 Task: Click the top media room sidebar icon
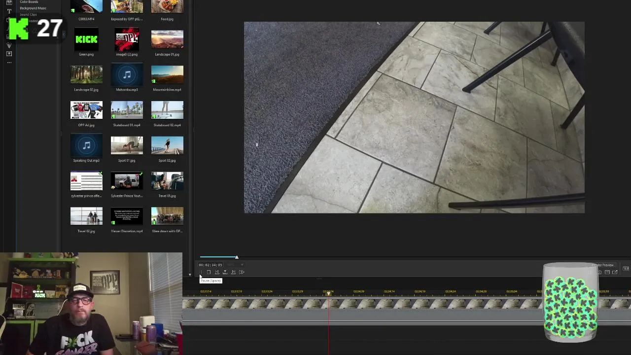pos(9,2)
